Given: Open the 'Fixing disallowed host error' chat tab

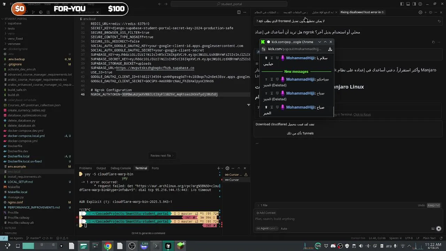Looking at the screenshot, I should [x=362, y=12].
